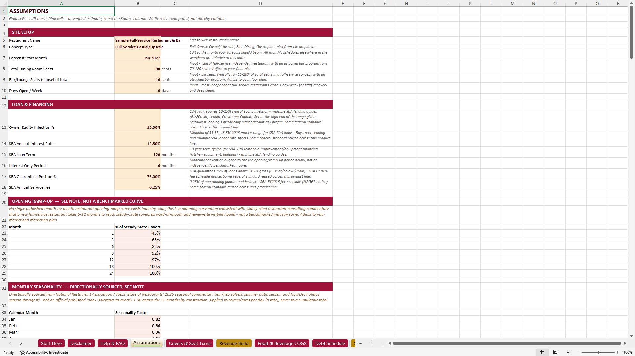This screenshot has height=356, width=635.
Task: Click the Select All corner triangle
Action: [4, 3]
